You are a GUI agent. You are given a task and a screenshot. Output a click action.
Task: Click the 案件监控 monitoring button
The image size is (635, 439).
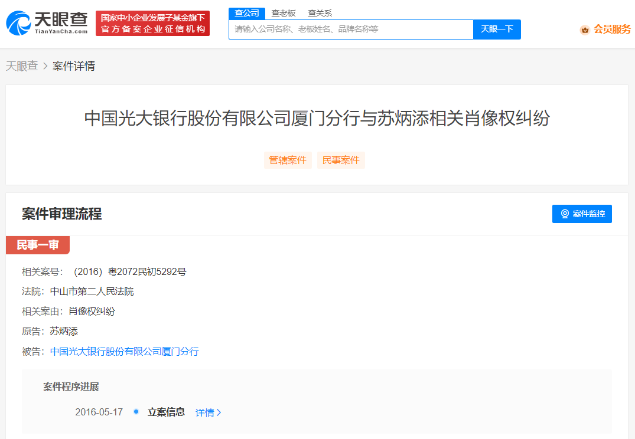click(x=582, y=214)
